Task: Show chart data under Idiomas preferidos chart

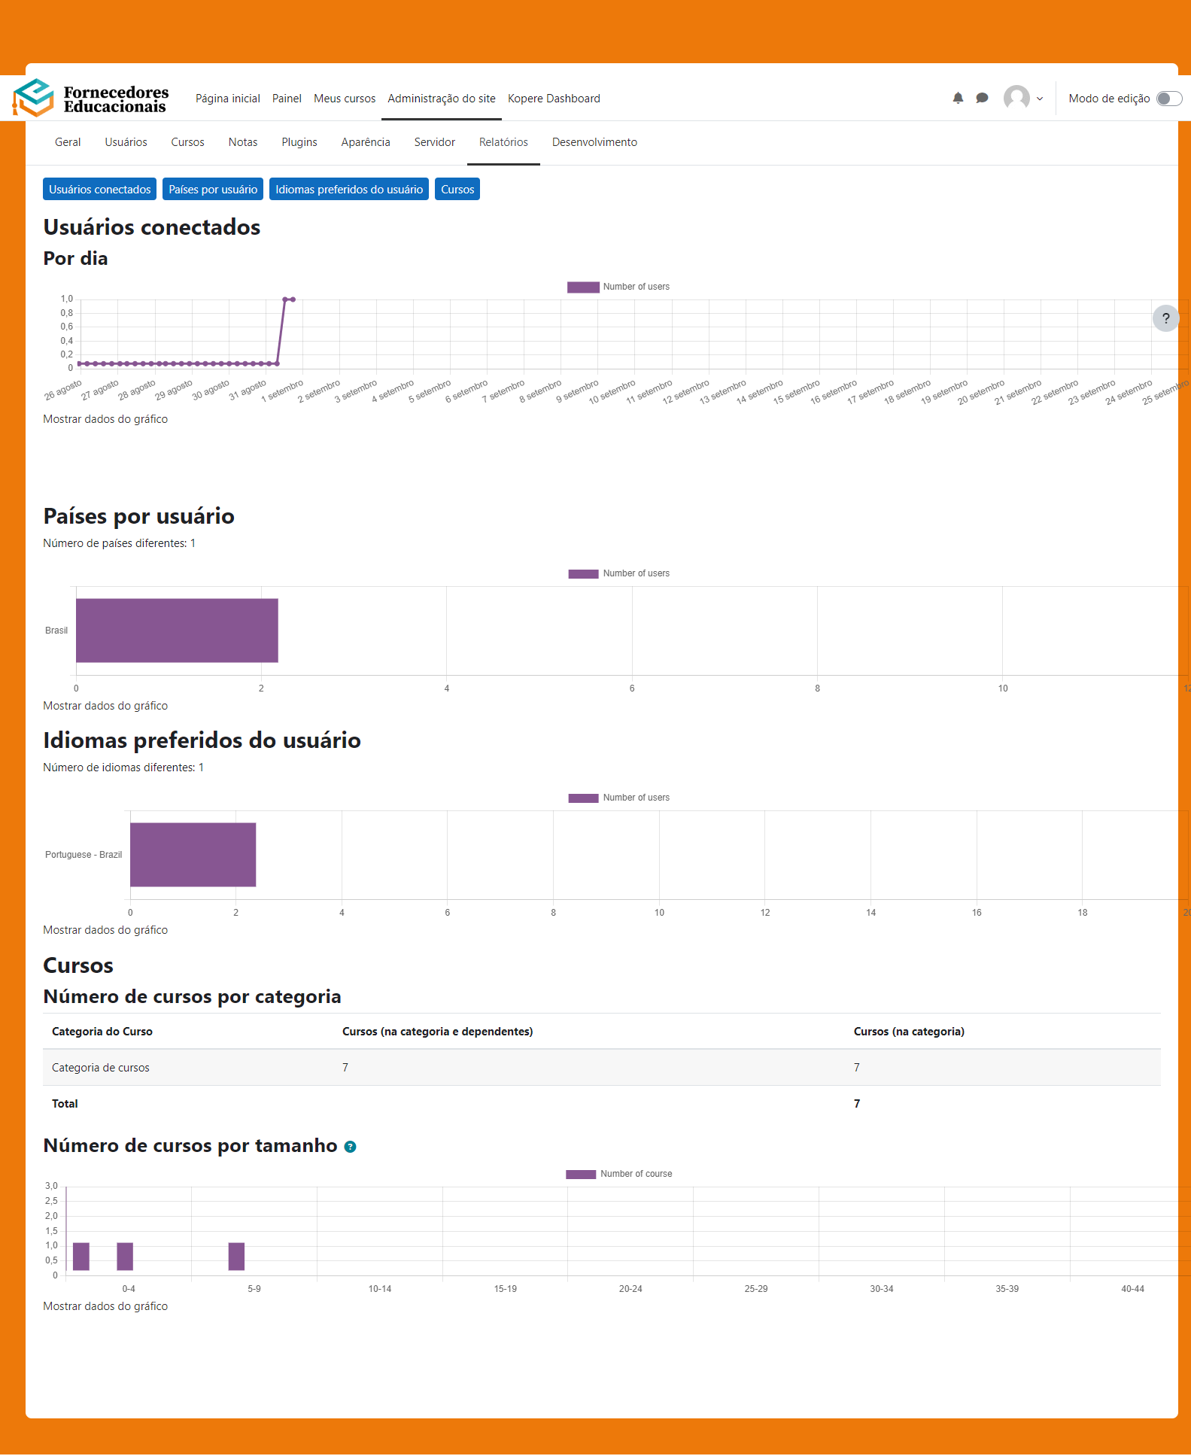Action: (105, 930)
